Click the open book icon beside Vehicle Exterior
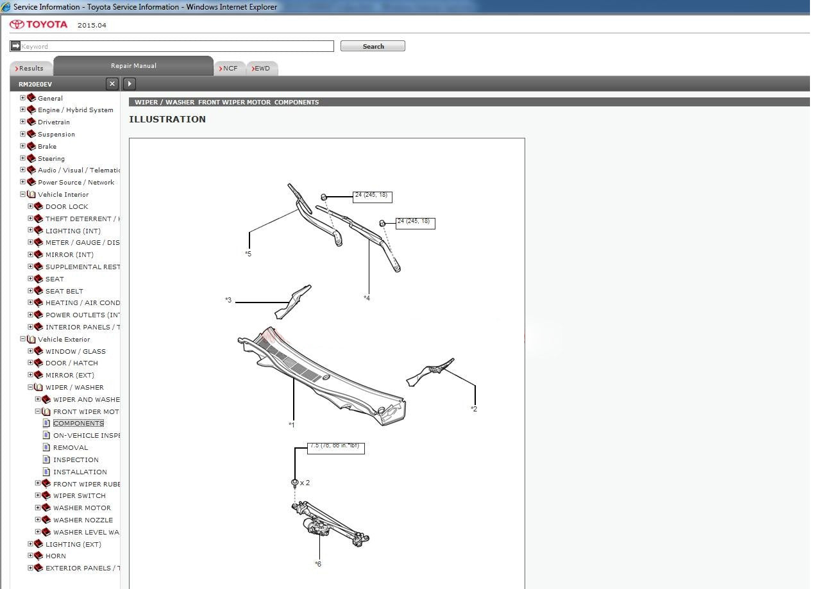This screenshot has height=589, width=826. (31, 339)
